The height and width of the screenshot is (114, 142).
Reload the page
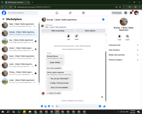coord(11,7)
